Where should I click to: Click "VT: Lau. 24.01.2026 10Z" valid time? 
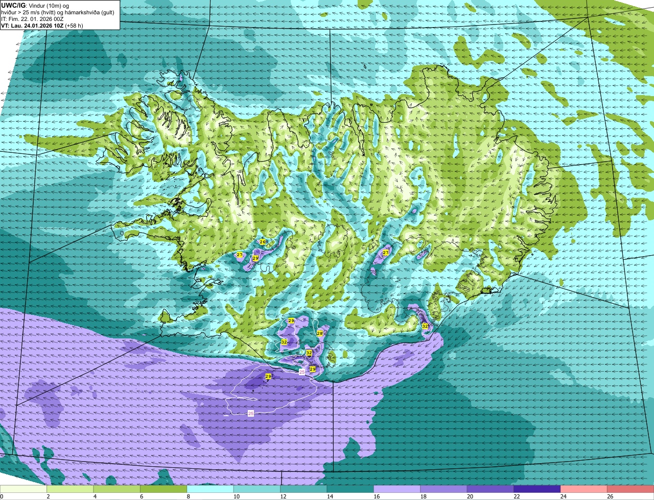pyautogui.click(x=32, y=26)
